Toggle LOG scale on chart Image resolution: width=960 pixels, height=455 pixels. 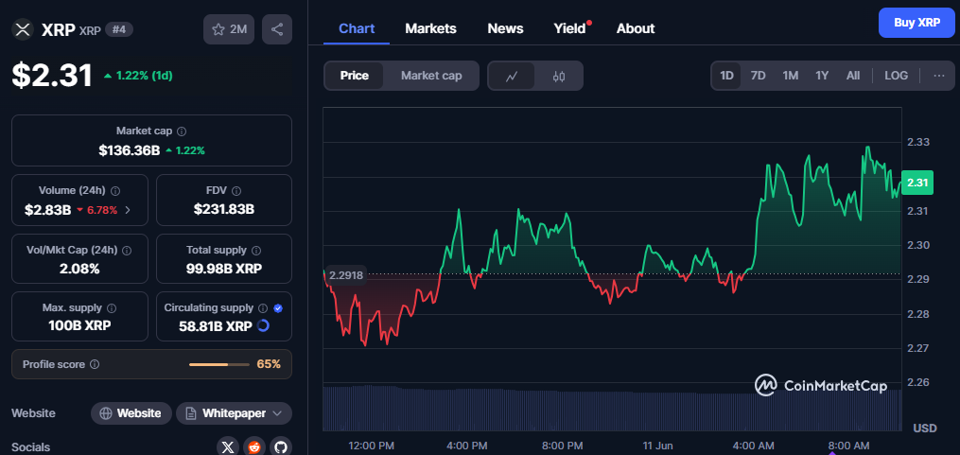[897, 76]
